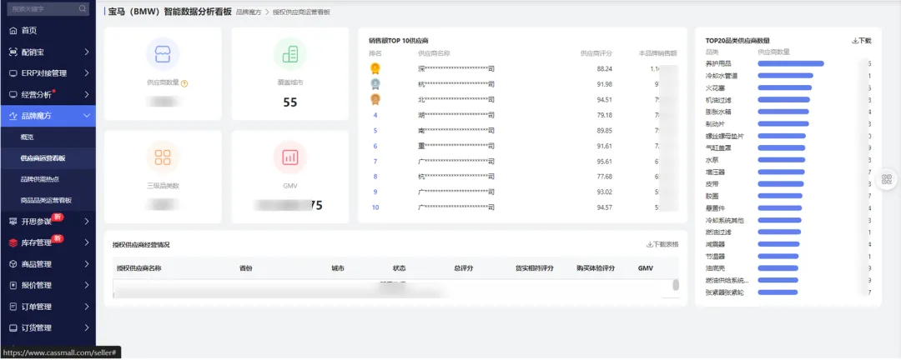The image size is (901, 360).
Task: Click the 机油过滤 category label
Action: pos(718,100)
